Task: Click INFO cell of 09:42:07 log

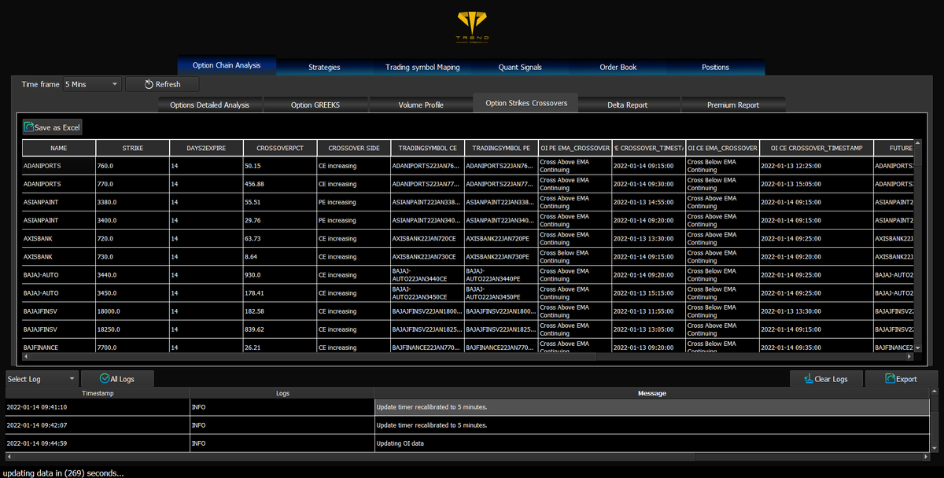Action: 282,425
